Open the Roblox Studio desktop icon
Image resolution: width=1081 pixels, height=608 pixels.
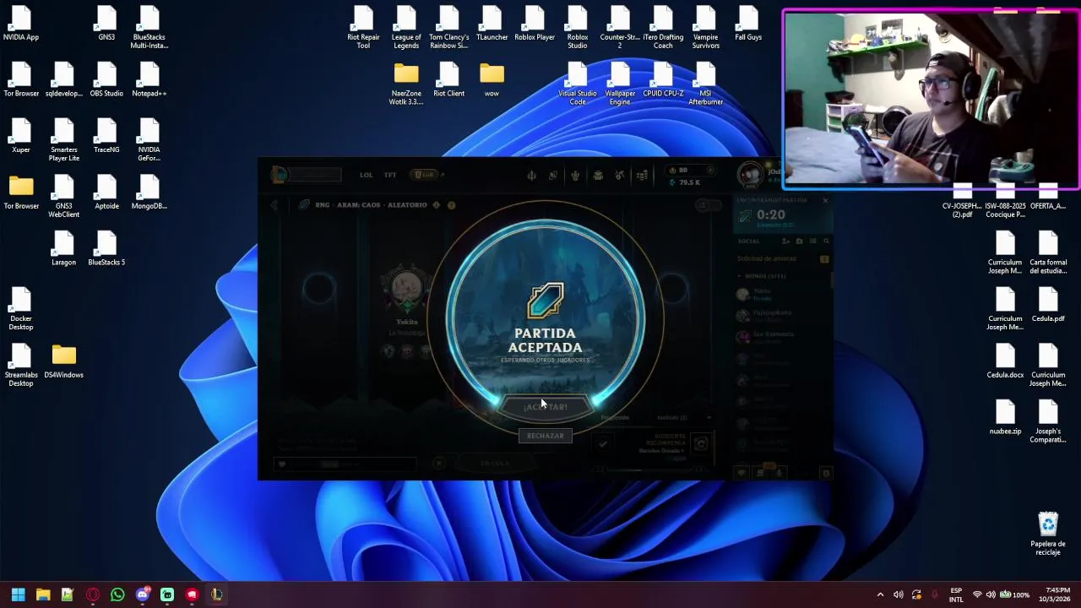[578, 28]
